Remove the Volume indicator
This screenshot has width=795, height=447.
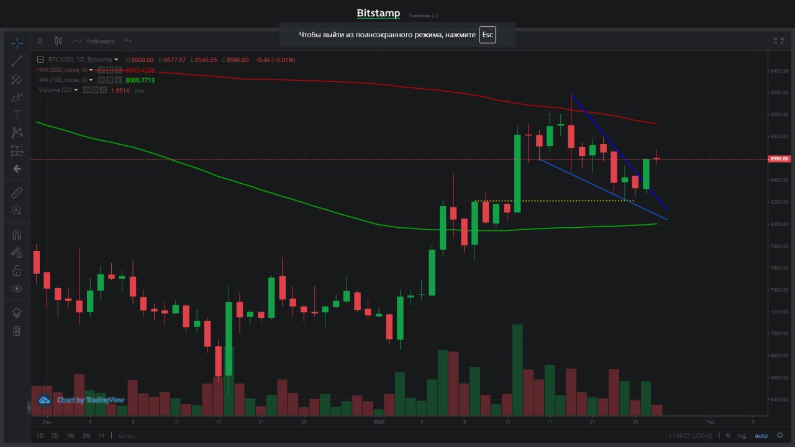[x=102, y=90]
